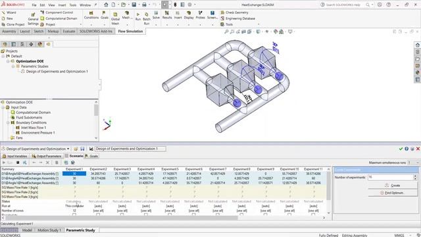Click the Zoom to Fit view icon
Screen dimensions: 421x237
tap(226, 32)
